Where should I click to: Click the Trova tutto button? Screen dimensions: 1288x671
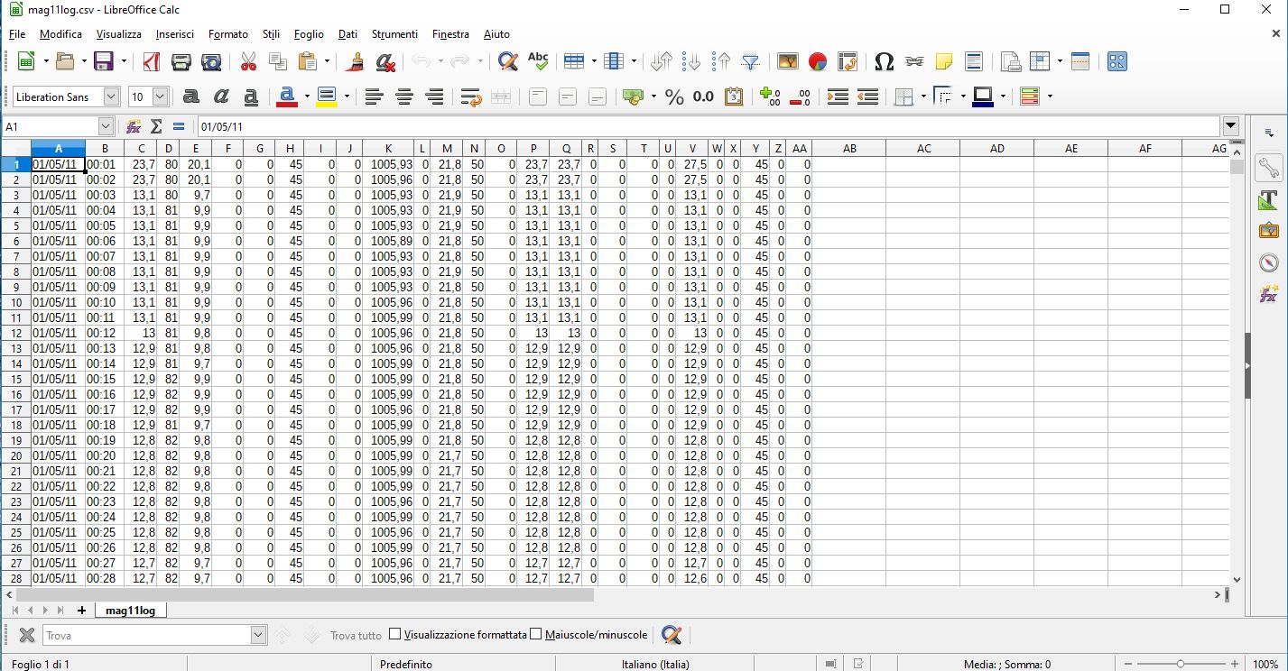click(356, 635)
